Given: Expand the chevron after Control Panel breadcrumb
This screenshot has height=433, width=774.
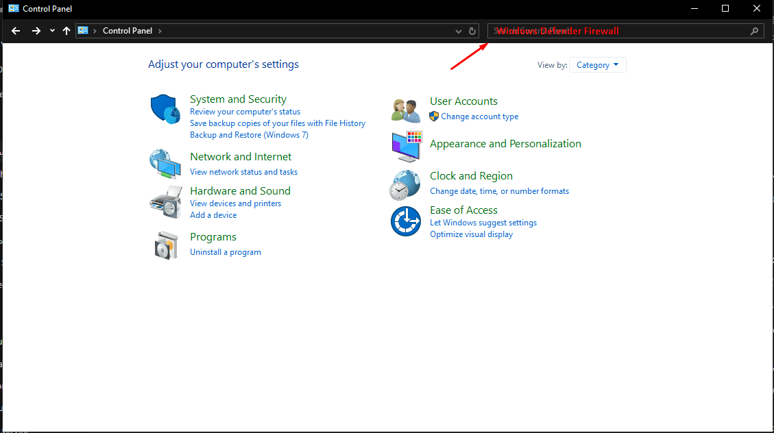Looking at the screenshot, I should [x=160, y=31].
